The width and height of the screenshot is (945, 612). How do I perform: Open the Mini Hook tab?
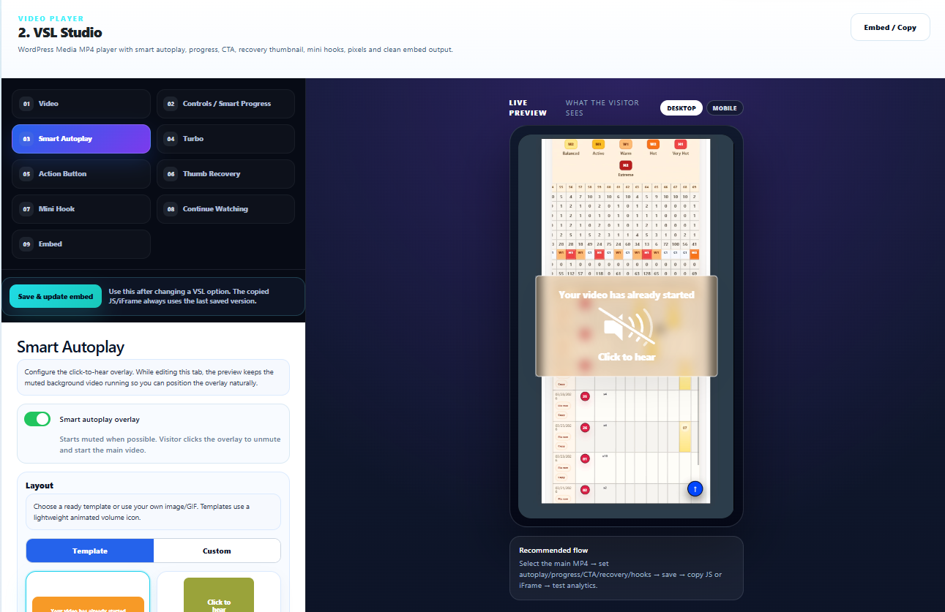point(81,209)
